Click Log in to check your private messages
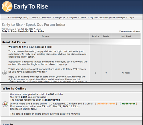 click(x=108, y=17)
